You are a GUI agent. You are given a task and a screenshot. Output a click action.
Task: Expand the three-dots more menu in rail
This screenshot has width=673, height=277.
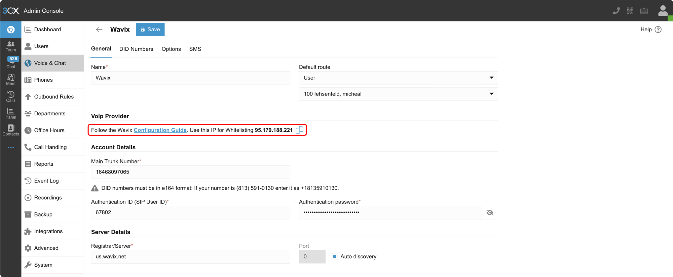point(11,147)
